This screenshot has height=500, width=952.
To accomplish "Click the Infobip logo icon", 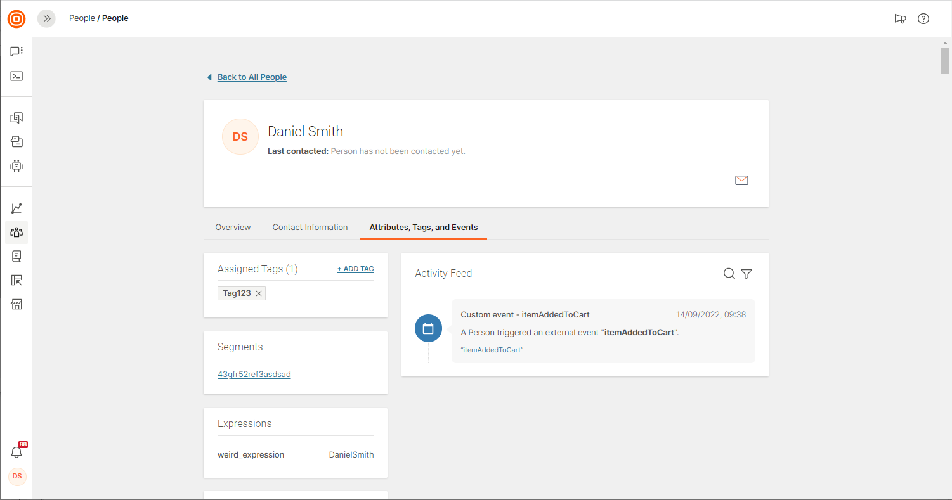I will click(16, 19).
